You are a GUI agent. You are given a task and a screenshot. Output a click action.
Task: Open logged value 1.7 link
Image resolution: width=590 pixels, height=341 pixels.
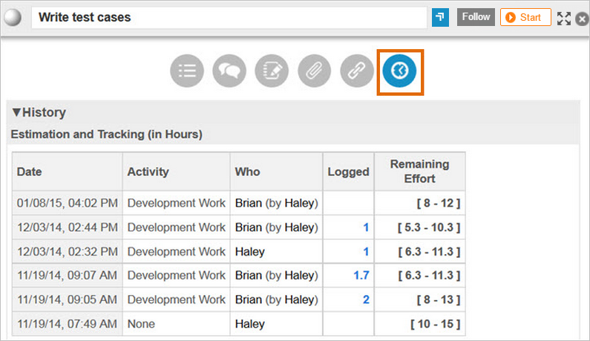click(361, 276)
